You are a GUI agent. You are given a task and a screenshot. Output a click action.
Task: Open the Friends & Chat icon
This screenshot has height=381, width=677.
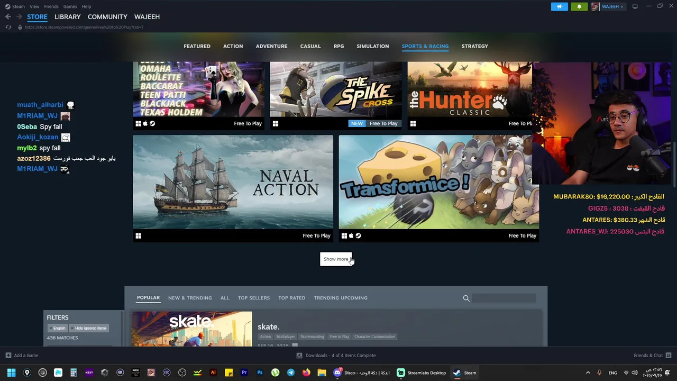tap(669, 356)
